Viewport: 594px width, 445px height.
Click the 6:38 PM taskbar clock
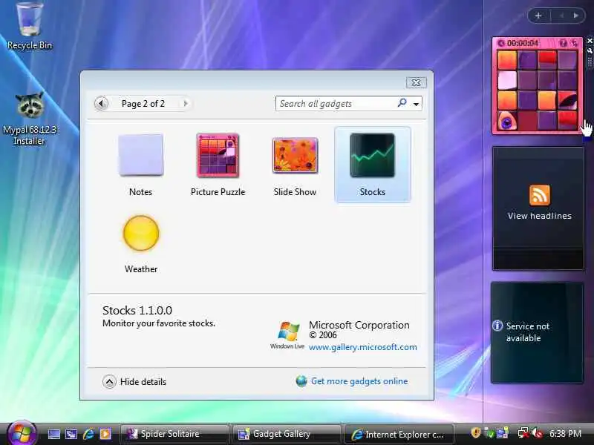click(565, 434)
